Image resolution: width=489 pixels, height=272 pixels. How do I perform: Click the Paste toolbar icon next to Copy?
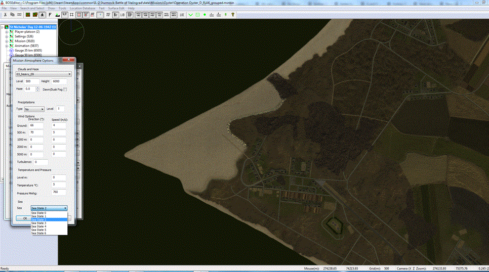pyautogui.click(x=19, y=15)
